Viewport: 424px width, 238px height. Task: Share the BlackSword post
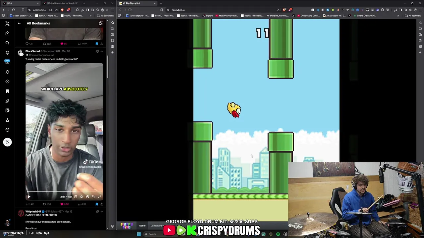pyautogui.click(x=102, y=204)
